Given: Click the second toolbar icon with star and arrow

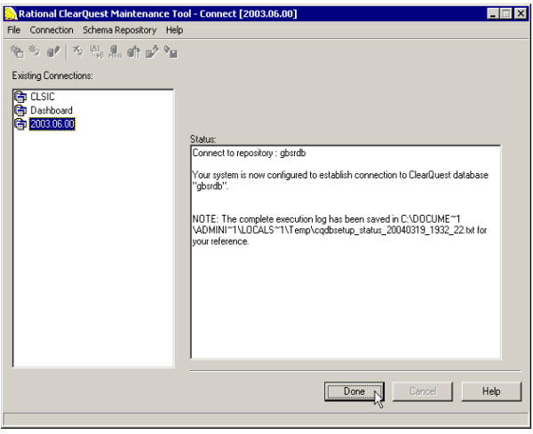Looking at the screenshot, I should tap(35, 51).
